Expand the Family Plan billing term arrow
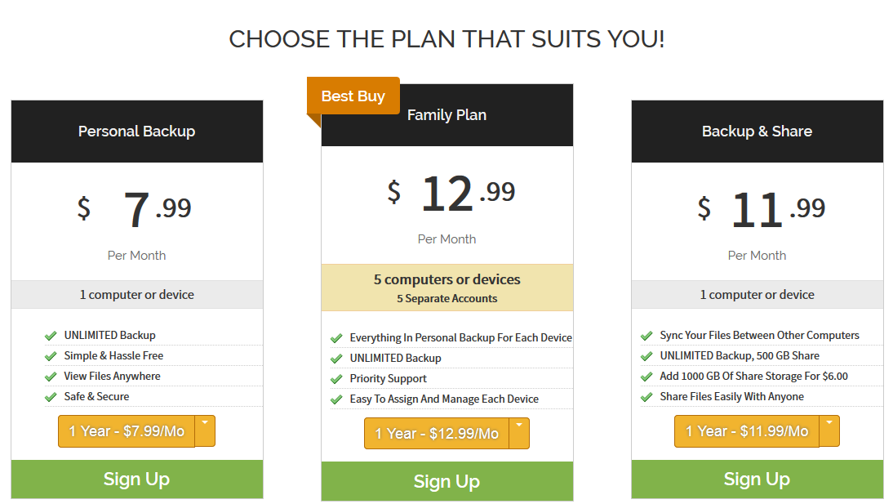Image resolution: width=893 pixels, height=504 pixels. pyautogui.click(x=519, y=433)
